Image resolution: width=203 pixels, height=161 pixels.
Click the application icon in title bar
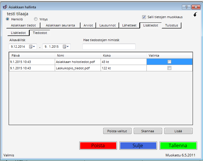coord(5,7)
